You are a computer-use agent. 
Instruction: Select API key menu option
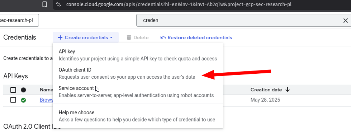[138, 55]
